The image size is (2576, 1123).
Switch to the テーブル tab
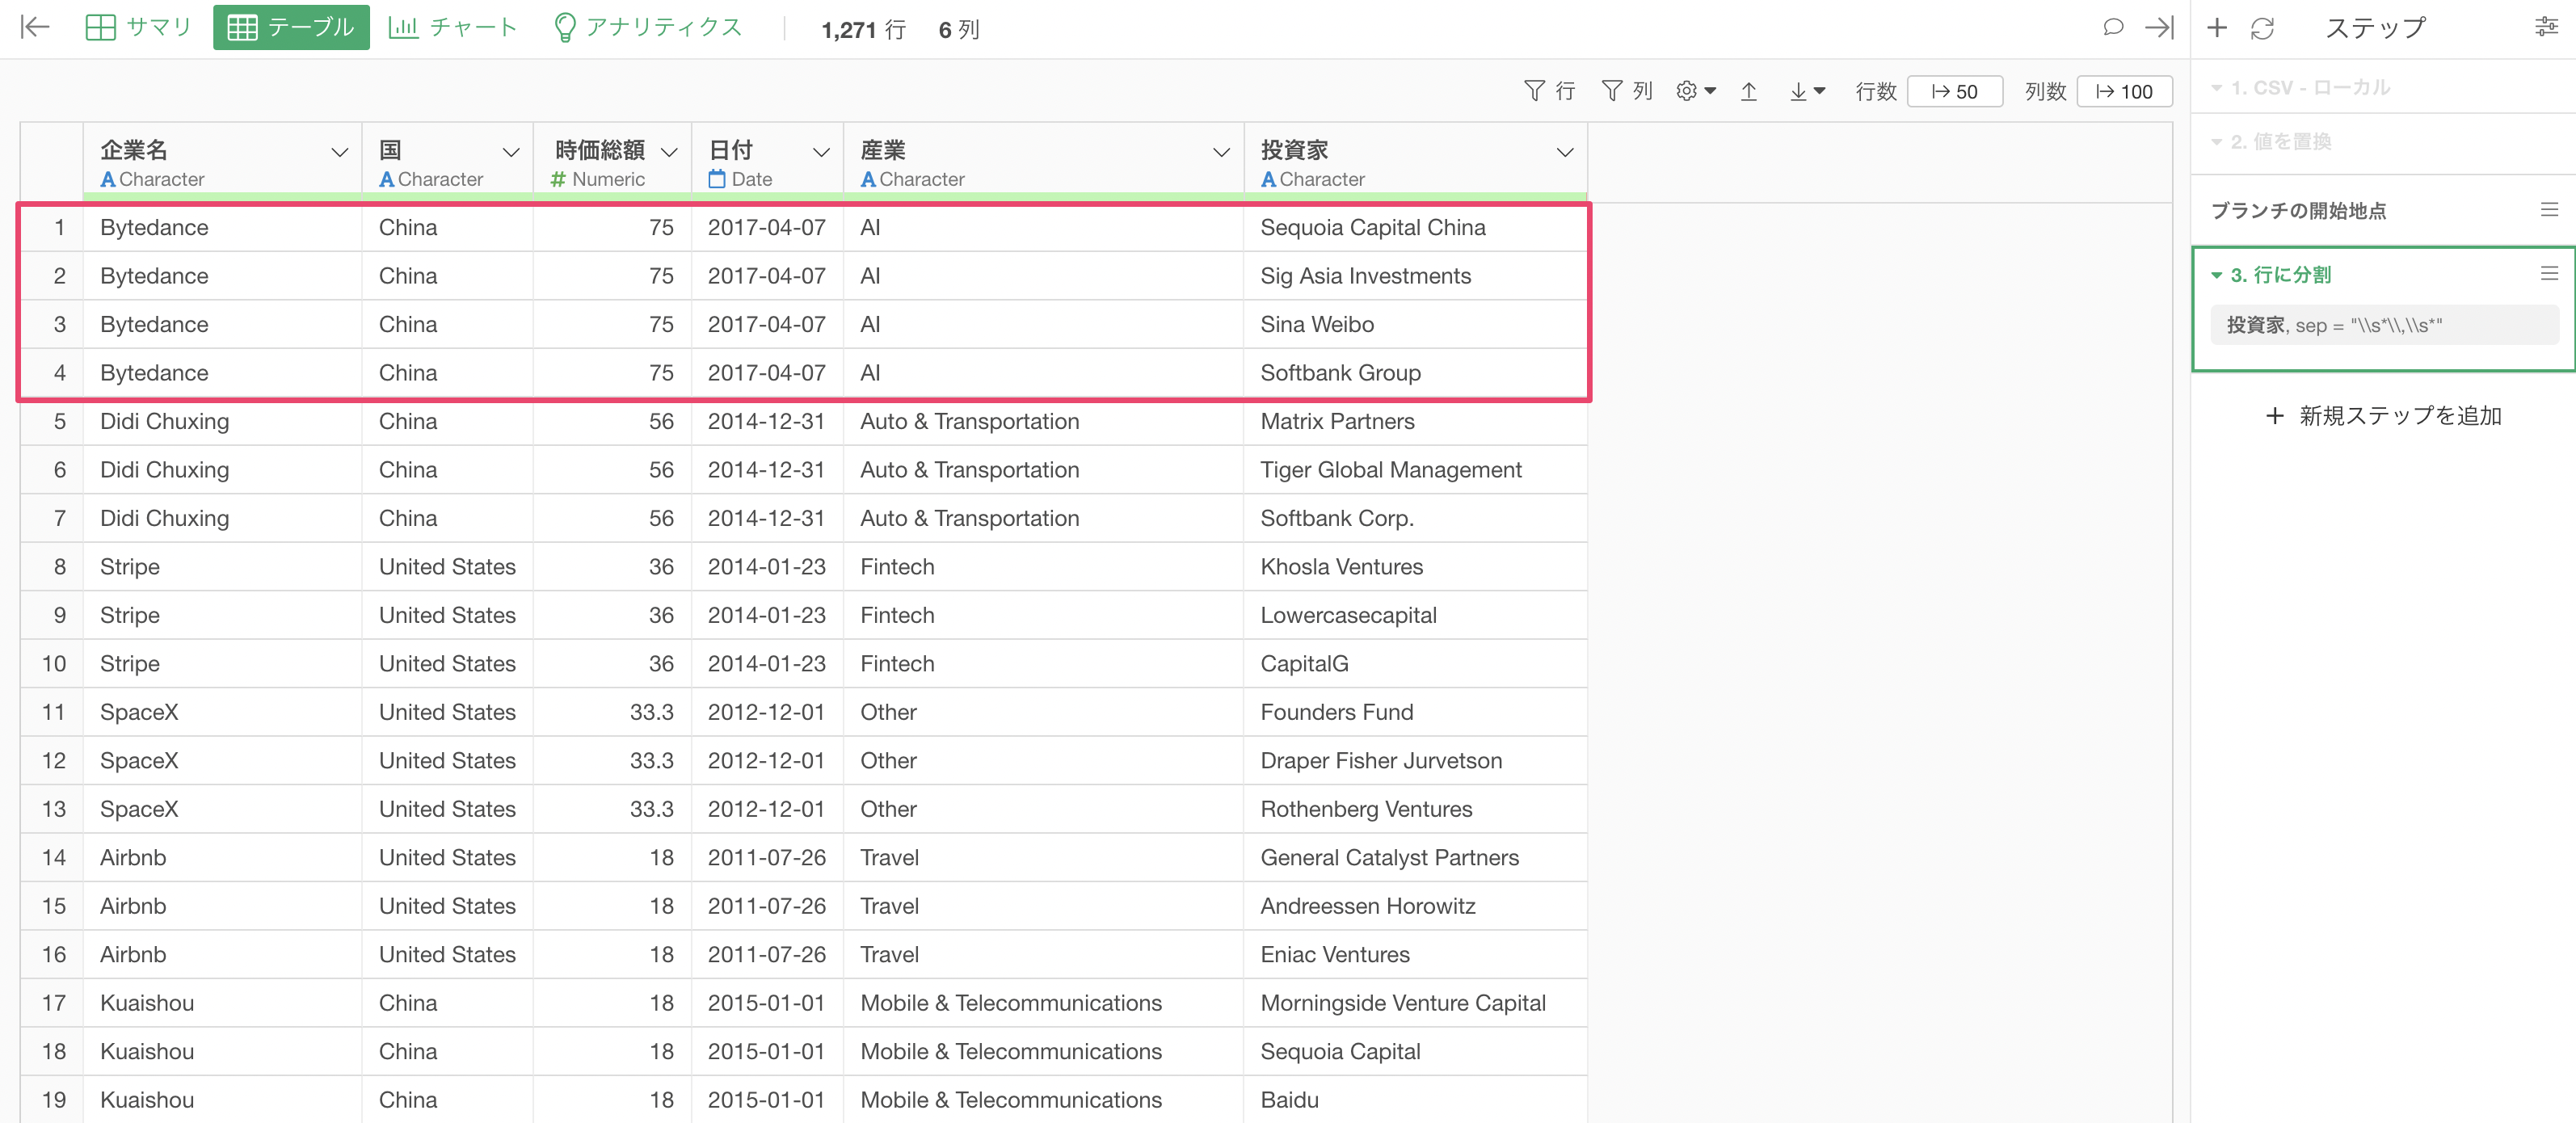click(291, 27)
